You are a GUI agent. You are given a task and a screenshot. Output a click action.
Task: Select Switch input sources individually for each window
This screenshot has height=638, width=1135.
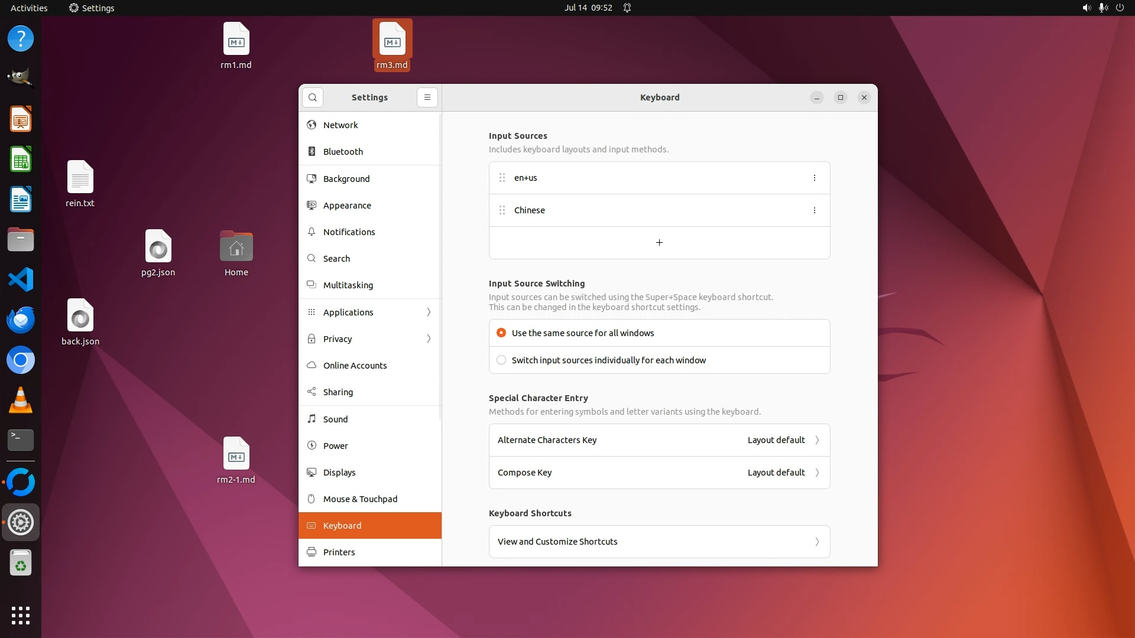(x=501, y=360)
